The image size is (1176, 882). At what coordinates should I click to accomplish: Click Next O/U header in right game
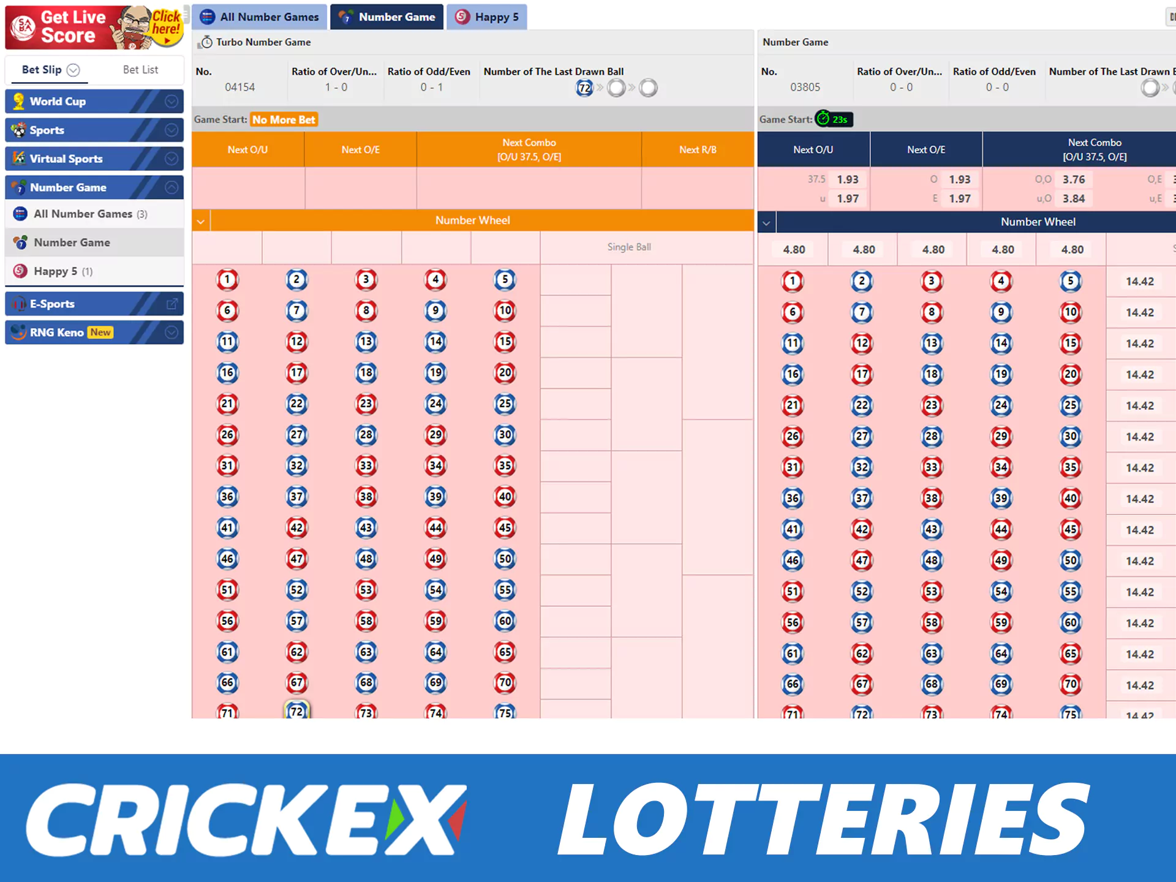click(813, 149)
